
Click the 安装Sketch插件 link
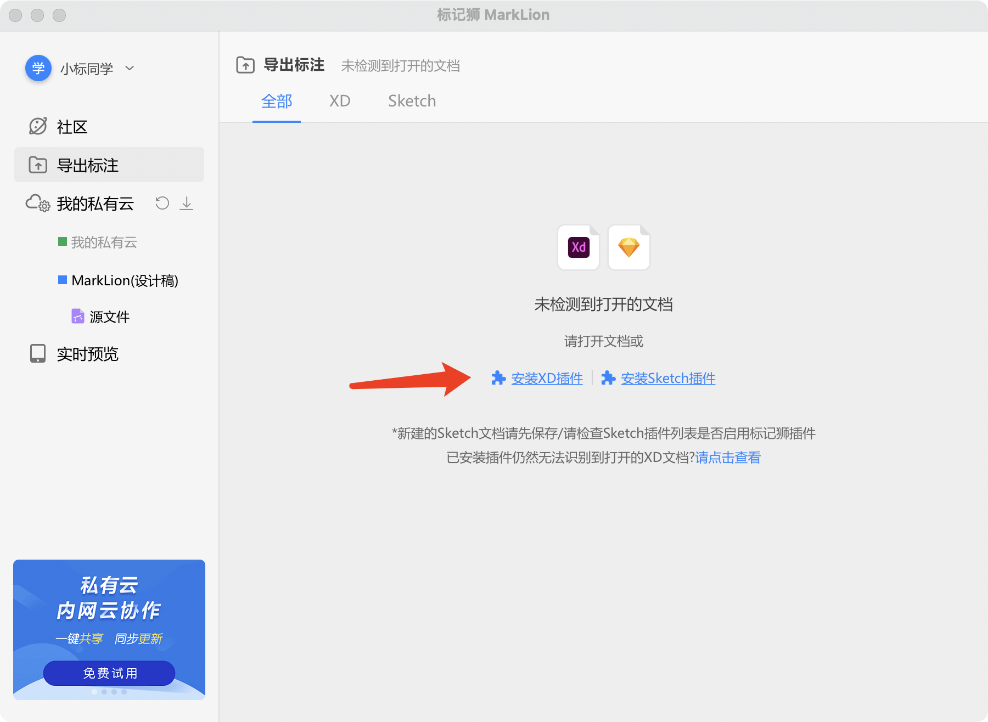(x=668, y=379)
